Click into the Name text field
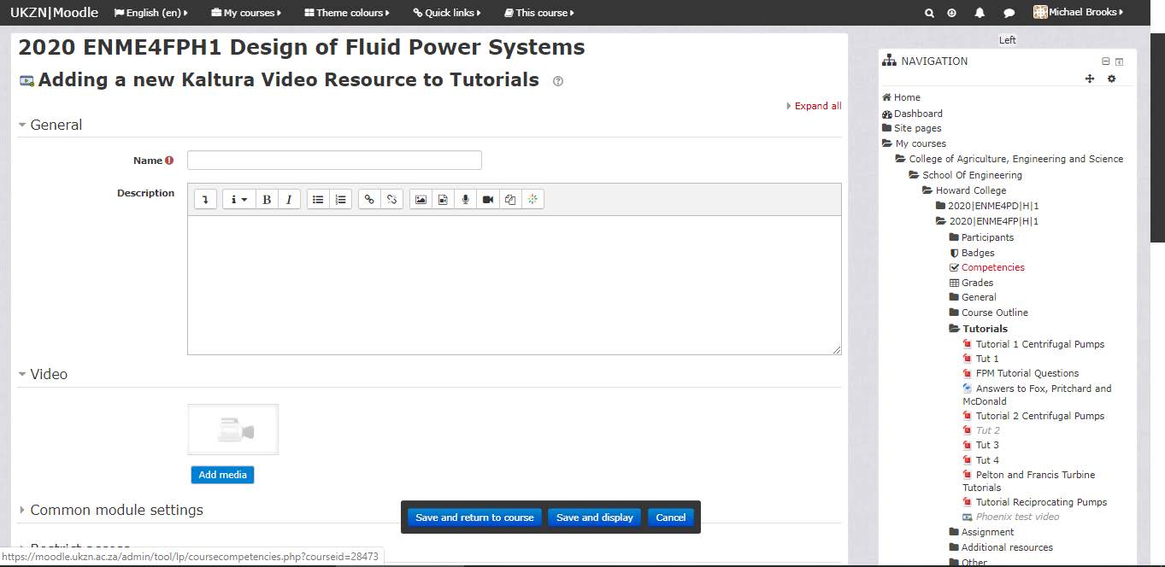Screen dimensions: 1165x567 (x=334, y=161)
